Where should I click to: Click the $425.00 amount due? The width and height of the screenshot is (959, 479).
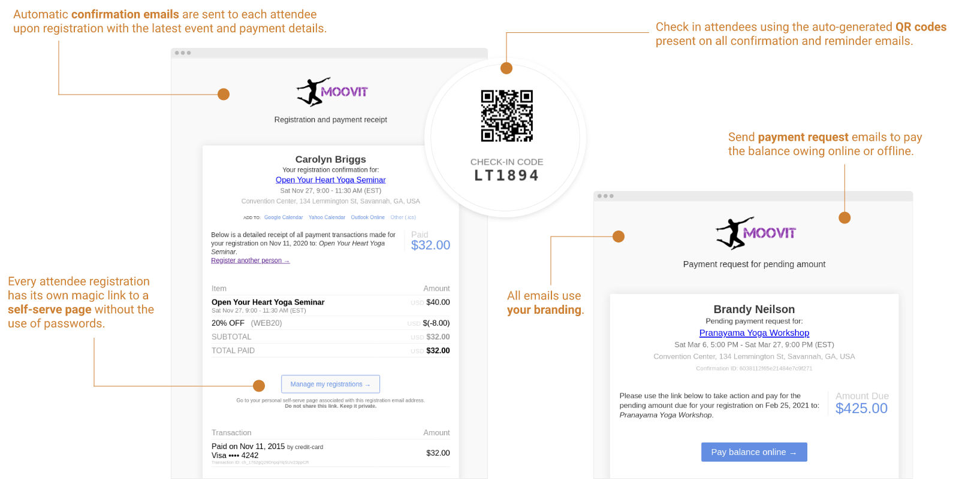(861, 408)
